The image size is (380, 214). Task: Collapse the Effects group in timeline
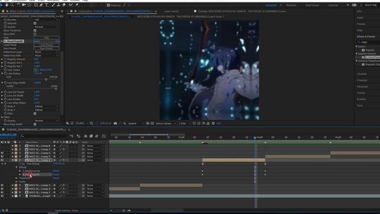(17, 168)
